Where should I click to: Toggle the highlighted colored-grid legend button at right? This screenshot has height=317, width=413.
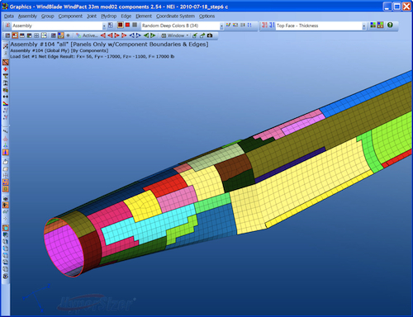coord(380,25)
